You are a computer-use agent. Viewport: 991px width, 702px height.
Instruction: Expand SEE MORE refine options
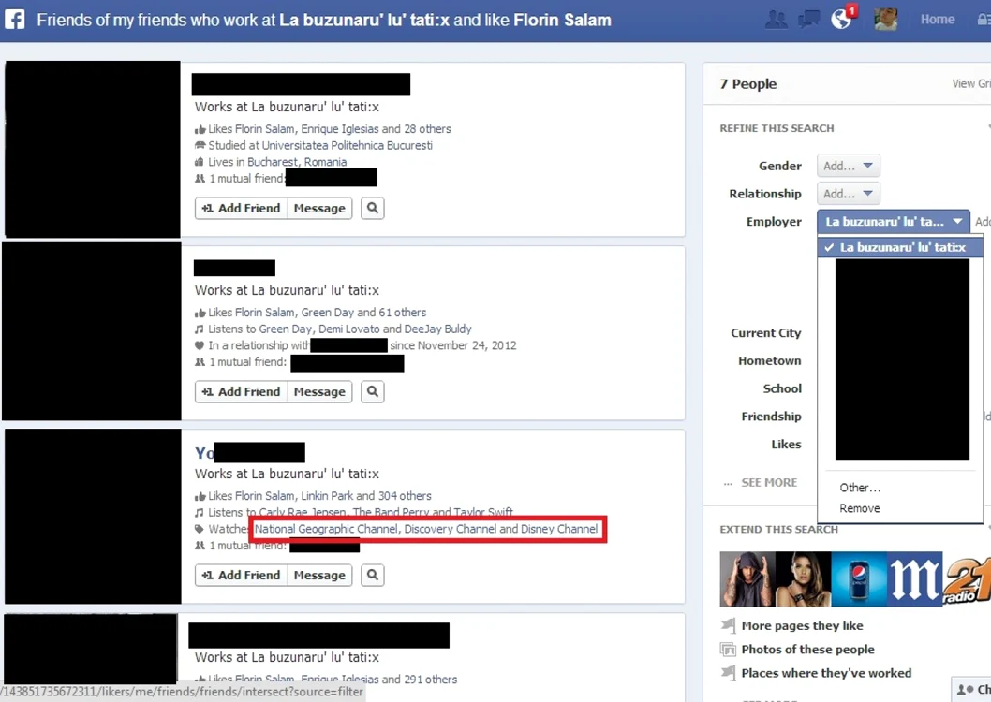click(x=768, y=482)
